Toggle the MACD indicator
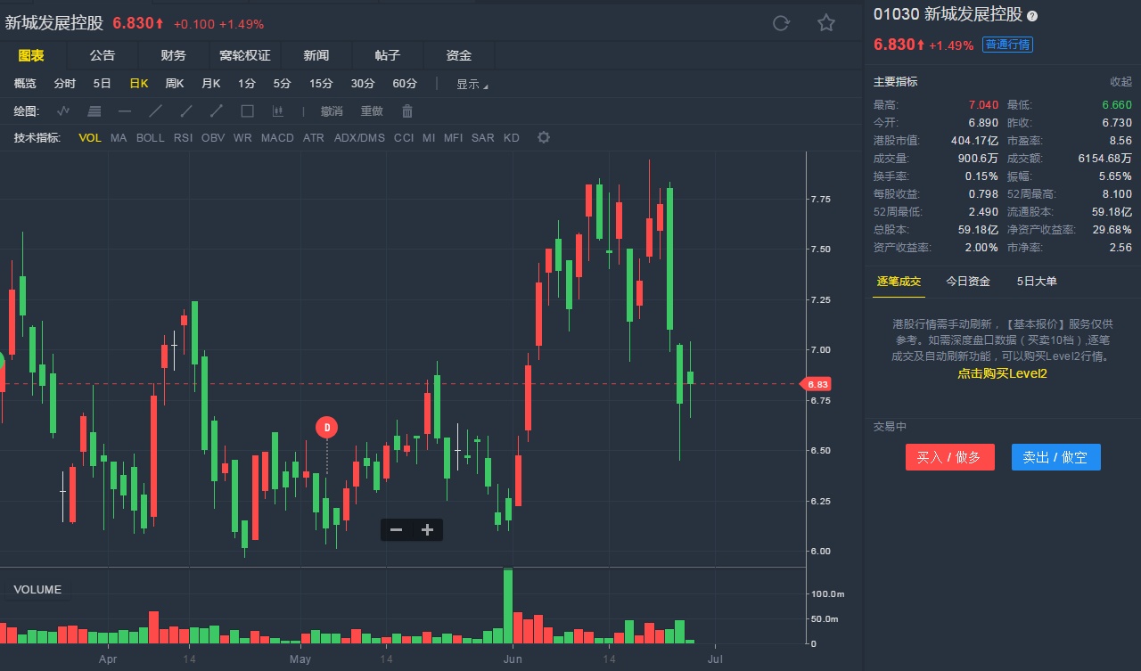The height and width of the screenshot is (671, 1141). [x=277, y=138]
